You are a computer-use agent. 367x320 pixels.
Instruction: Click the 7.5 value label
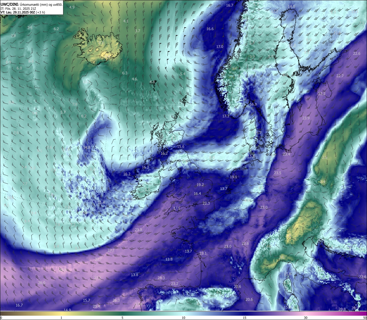coord(30,28)
